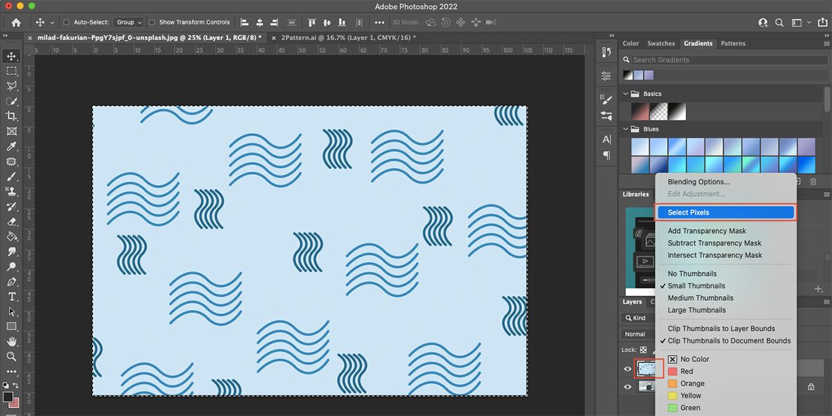The width and height of the screenshot is (832, 416).
Task: Pick the Eyedropper tool
Action: click(11, 146)
